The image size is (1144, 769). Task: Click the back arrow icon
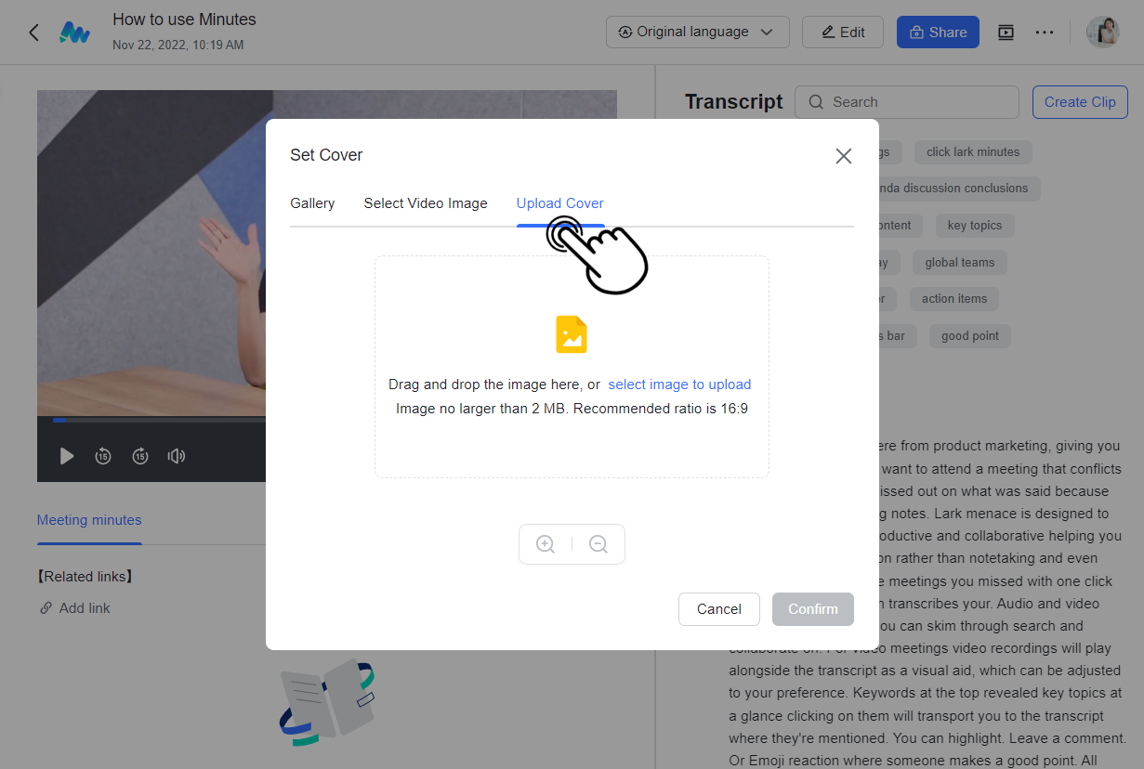tap(34, 33)
